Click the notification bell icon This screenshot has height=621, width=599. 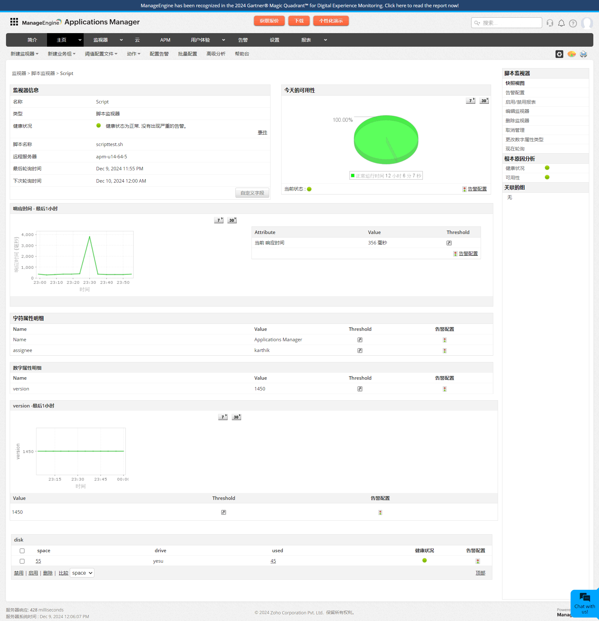point(561,23)
